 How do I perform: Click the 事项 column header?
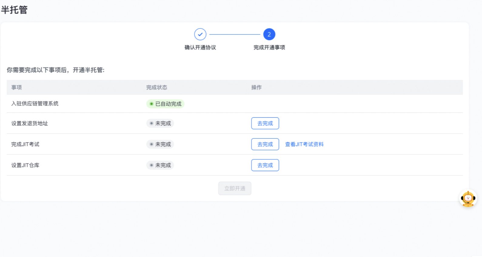[x=16, y=87]
